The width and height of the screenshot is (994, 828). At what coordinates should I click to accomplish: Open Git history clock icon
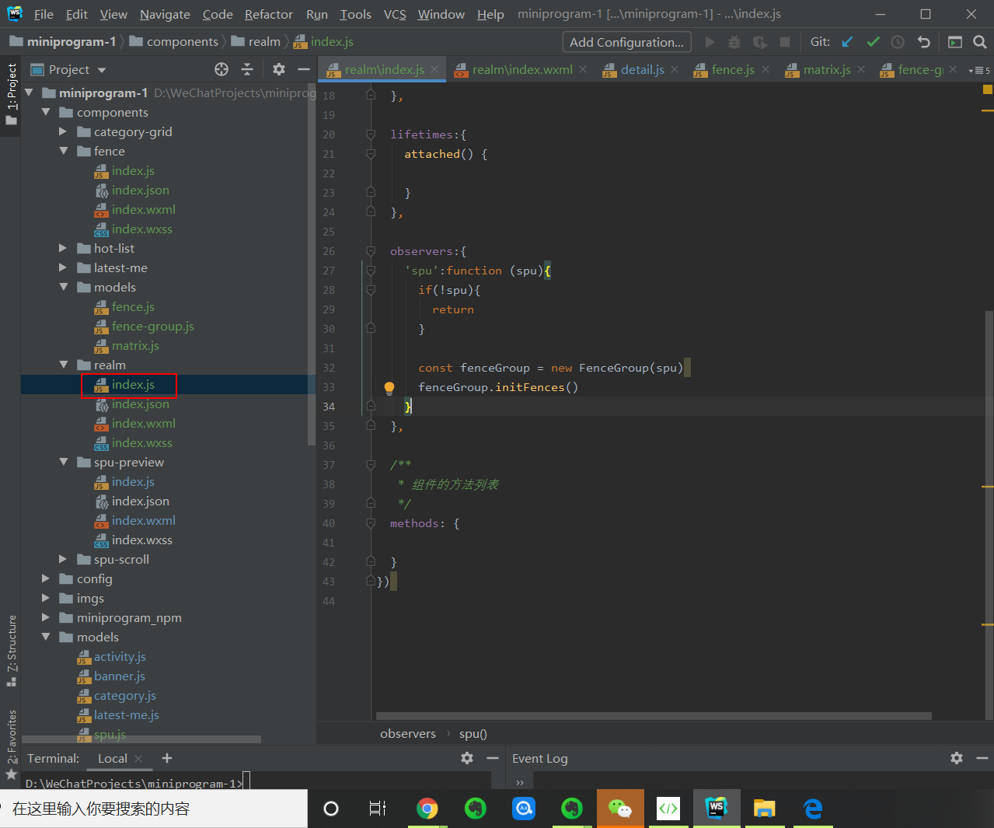(898, 42)
